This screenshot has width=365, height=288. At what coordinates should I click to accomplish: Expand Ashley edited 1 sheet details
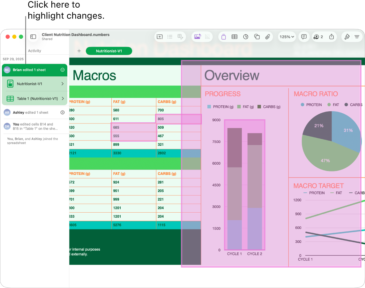[63, 112]
